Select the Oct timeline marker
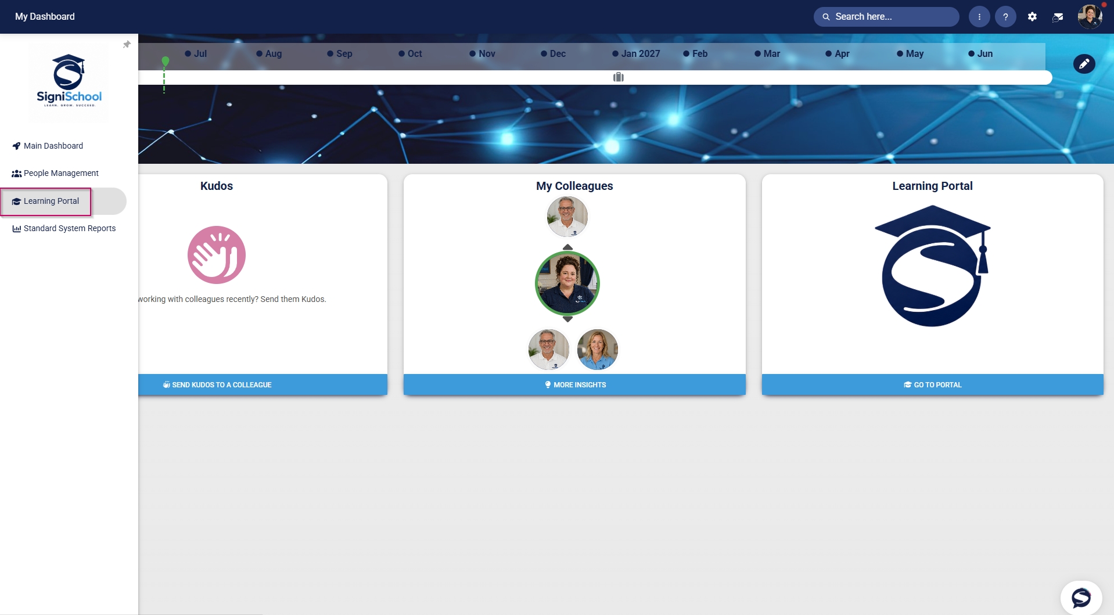 (410, 53)
